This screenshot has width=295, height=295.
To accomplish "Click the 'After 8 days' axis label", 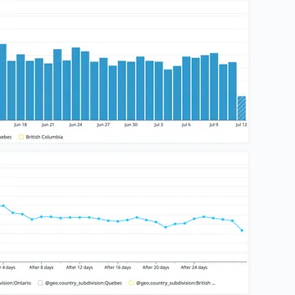I will click(41, 267).
